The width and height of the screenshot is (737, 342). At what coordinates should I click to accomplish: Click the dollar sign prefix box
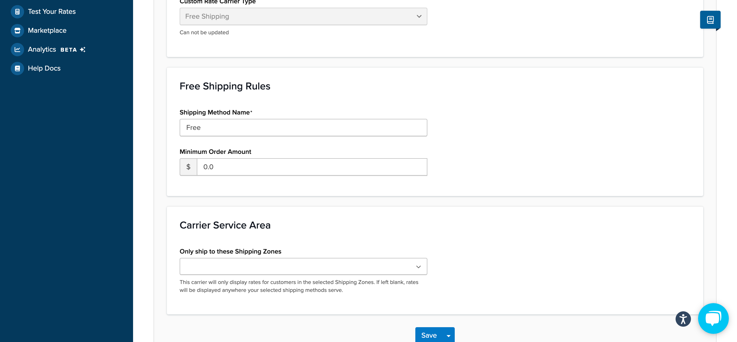click(x=188, y=167)
